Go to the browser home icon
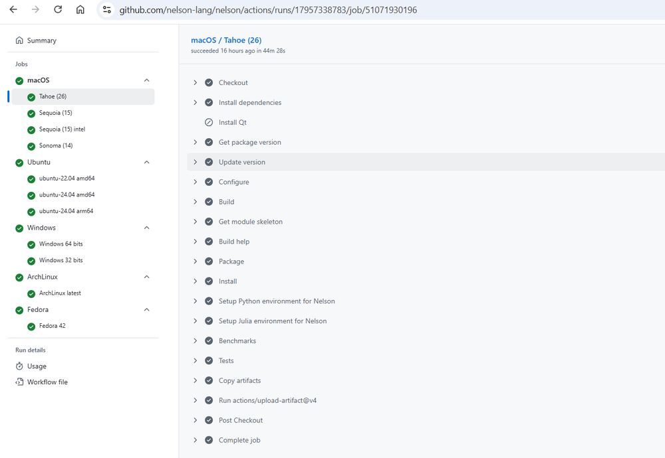 [80, 9]
